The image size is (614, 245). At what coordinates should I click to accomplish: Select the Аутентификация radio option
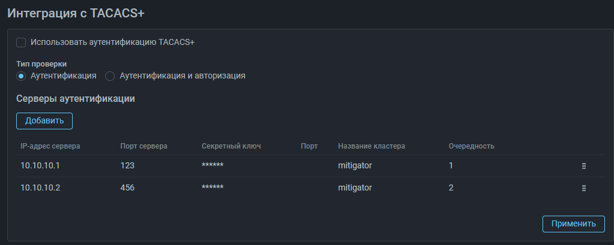click(21, 76)
